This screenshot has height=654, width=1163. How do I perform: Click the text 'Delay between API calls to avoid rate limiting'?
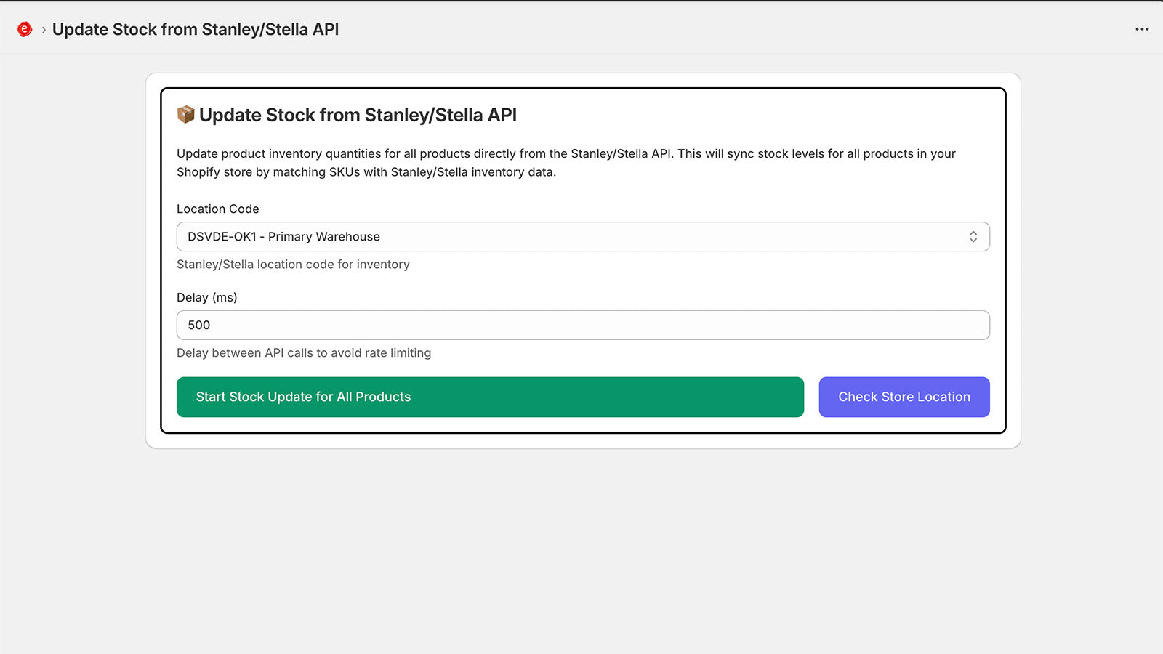(x=304, y=353)
